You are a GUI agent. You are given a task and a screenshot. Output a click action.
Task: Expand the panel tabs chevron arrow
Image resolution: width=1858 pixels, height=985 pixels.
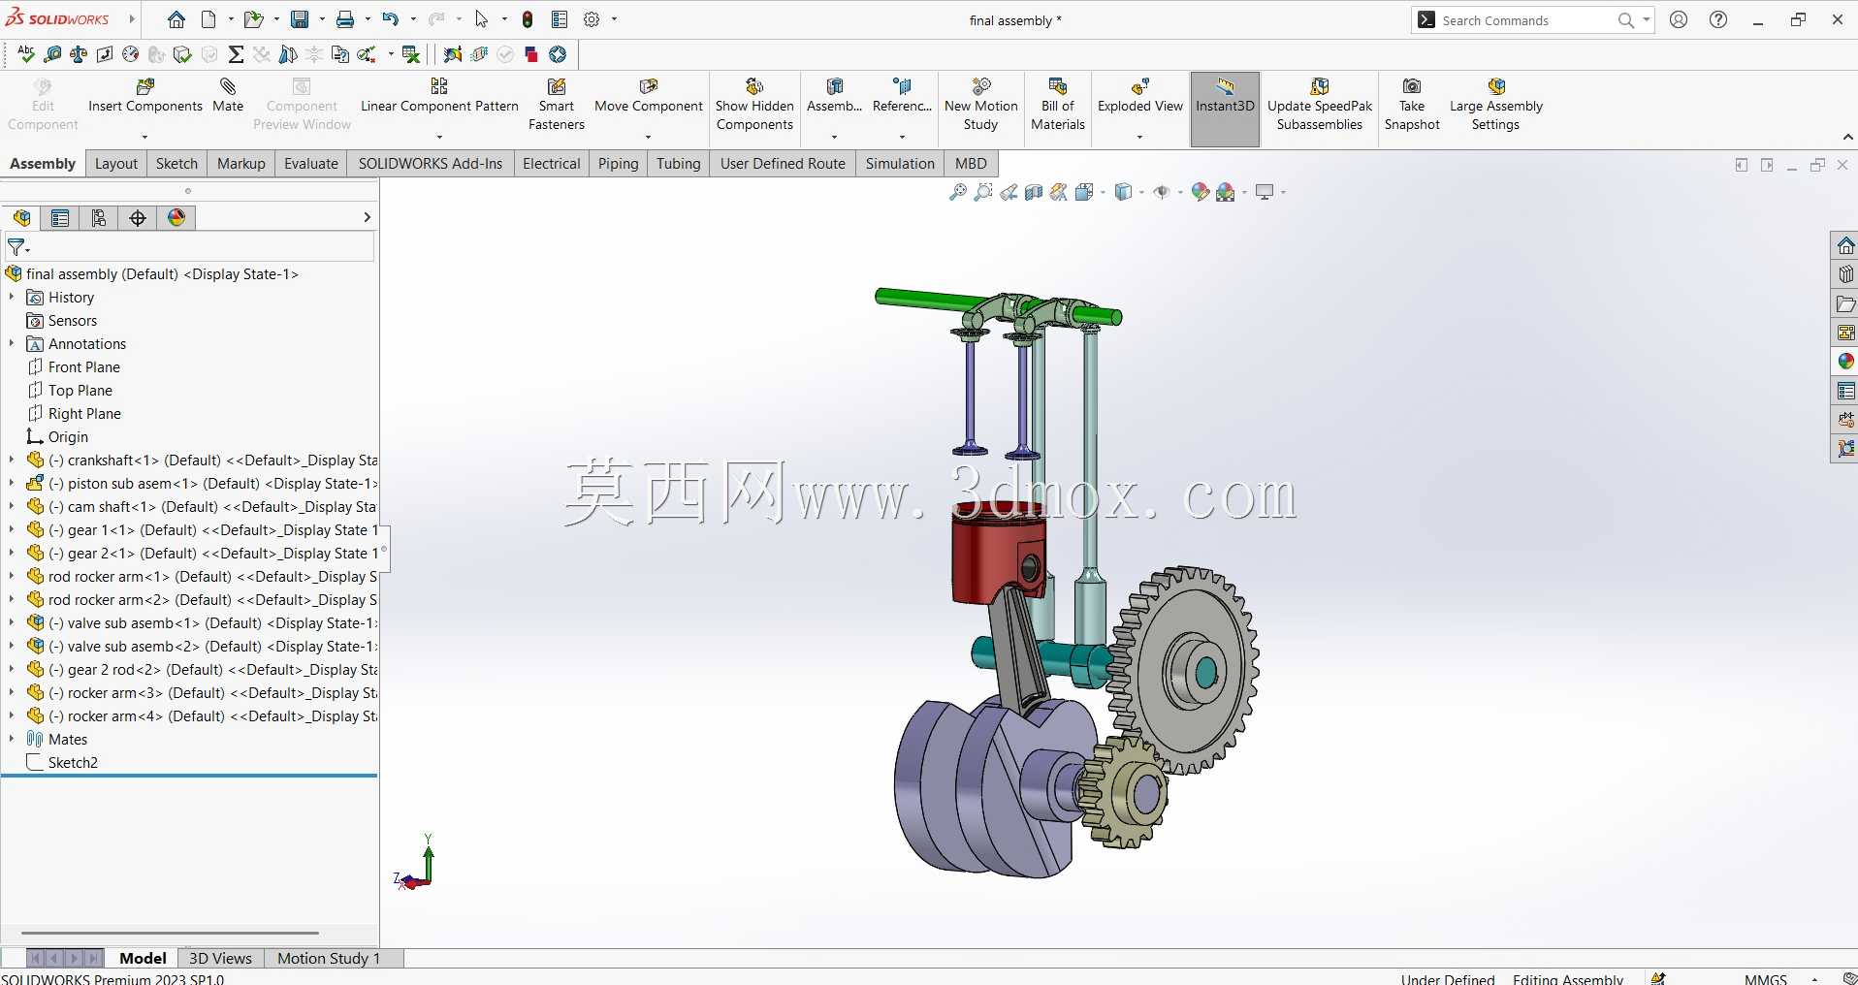coord(367,217)
